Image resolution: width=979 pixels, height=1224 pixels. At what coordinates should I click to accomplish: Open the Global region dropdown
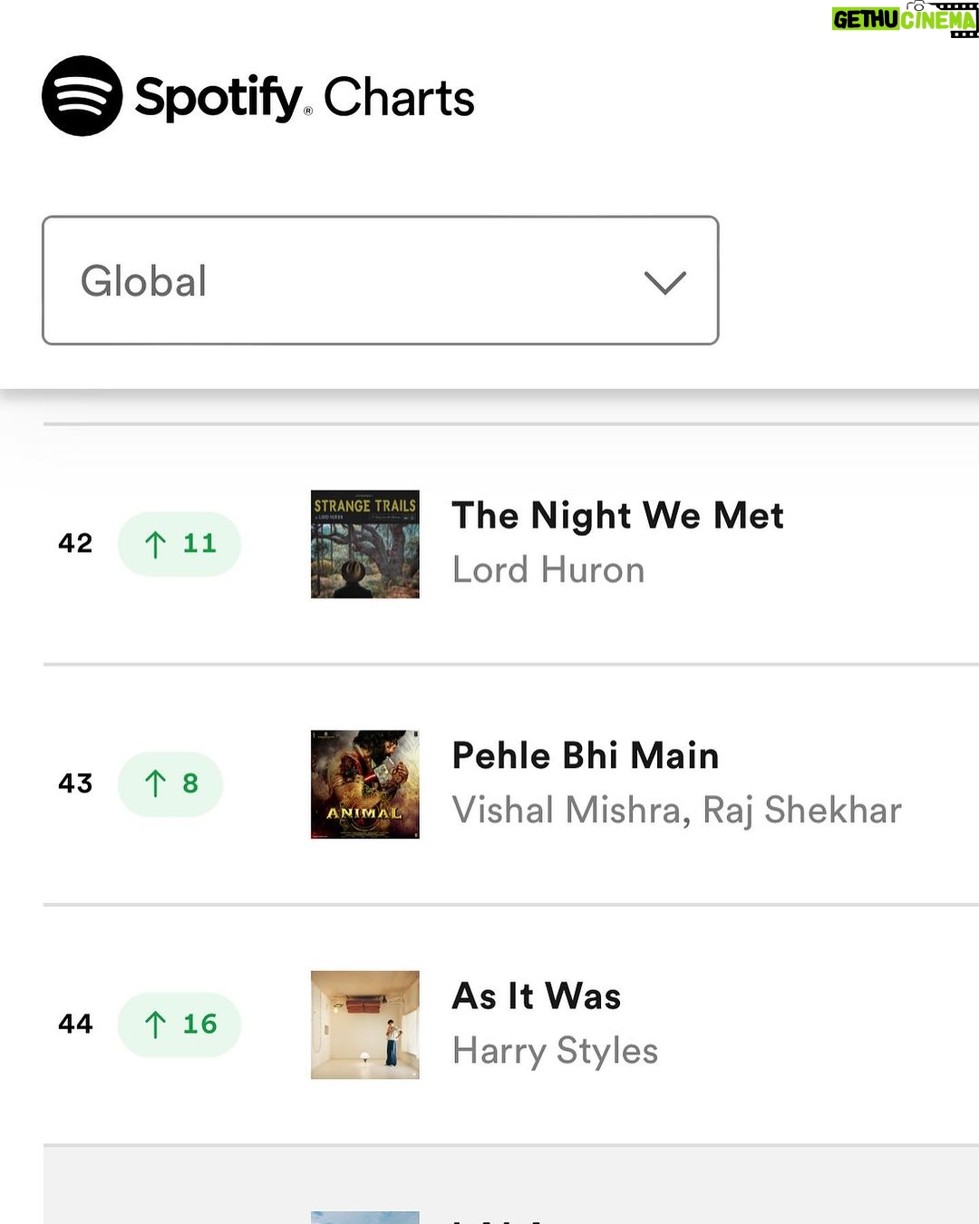381,280
